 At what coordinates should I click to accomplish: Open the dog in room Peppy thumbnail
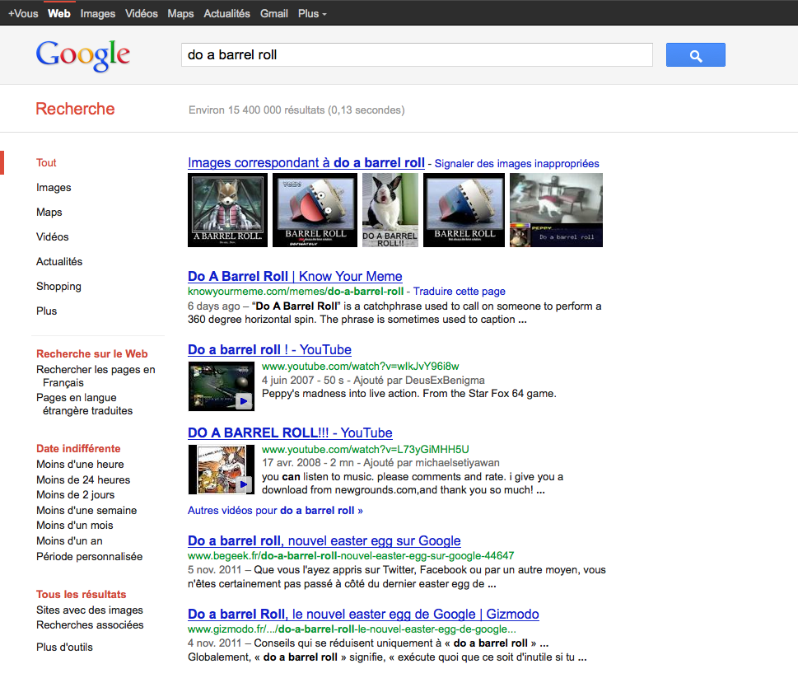pyautogui.click(x=556, y=210)
